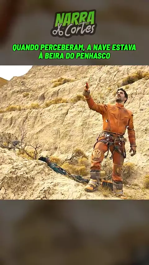Click the green caption 'QUANDO PERCEBERAM, A NAVE ESTAVA'
The image size is (149, 265).
74,47
